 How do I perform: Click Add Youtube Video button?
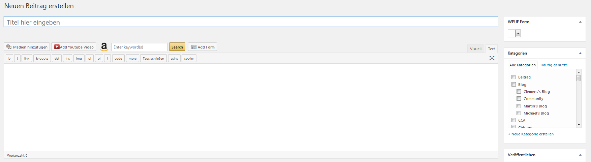74,47
